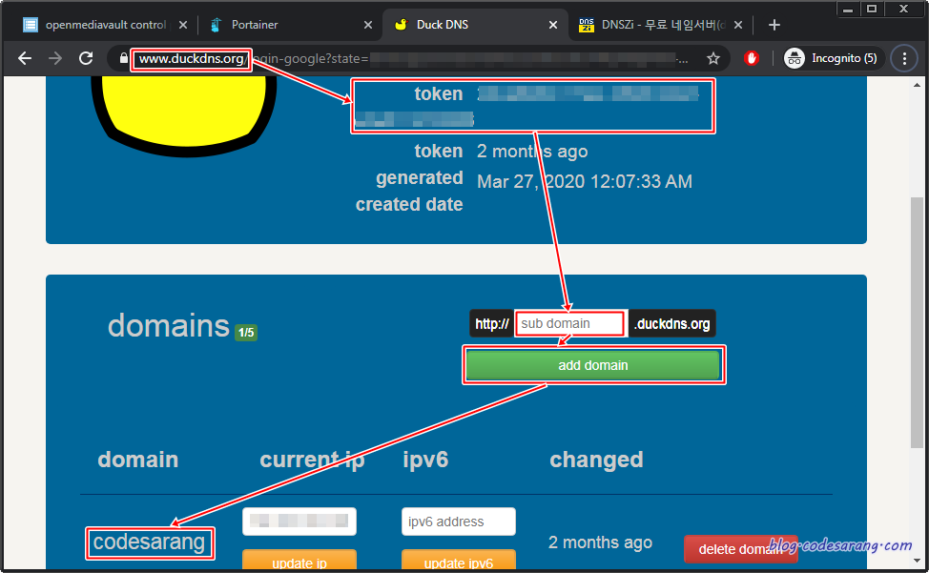Click the current ip field for codesarang

[x=299, y=521]
